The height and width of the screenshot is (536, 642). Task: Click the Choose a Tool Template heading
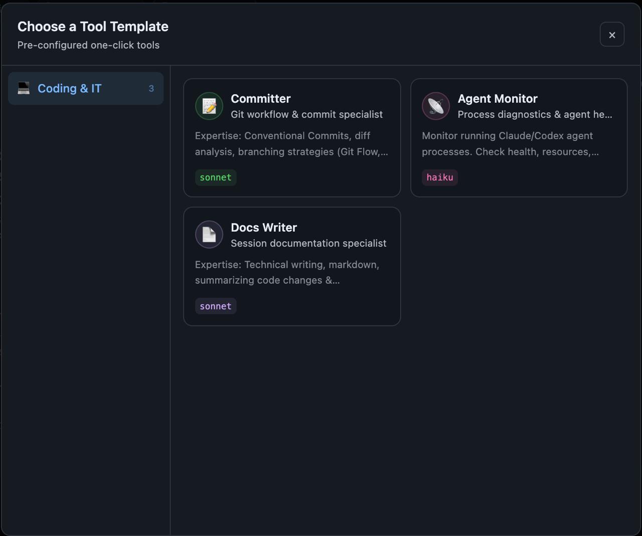(x=93, y=27)
